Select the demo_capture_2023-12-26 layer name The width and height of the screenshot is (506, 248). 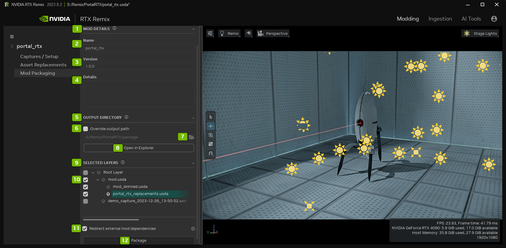click(x=147, y=201)
